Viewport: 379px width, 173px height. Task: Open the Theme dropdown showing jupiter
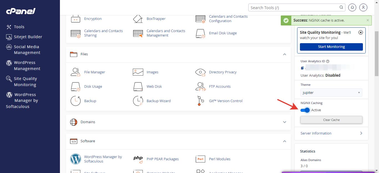click(x=331, y=92)
